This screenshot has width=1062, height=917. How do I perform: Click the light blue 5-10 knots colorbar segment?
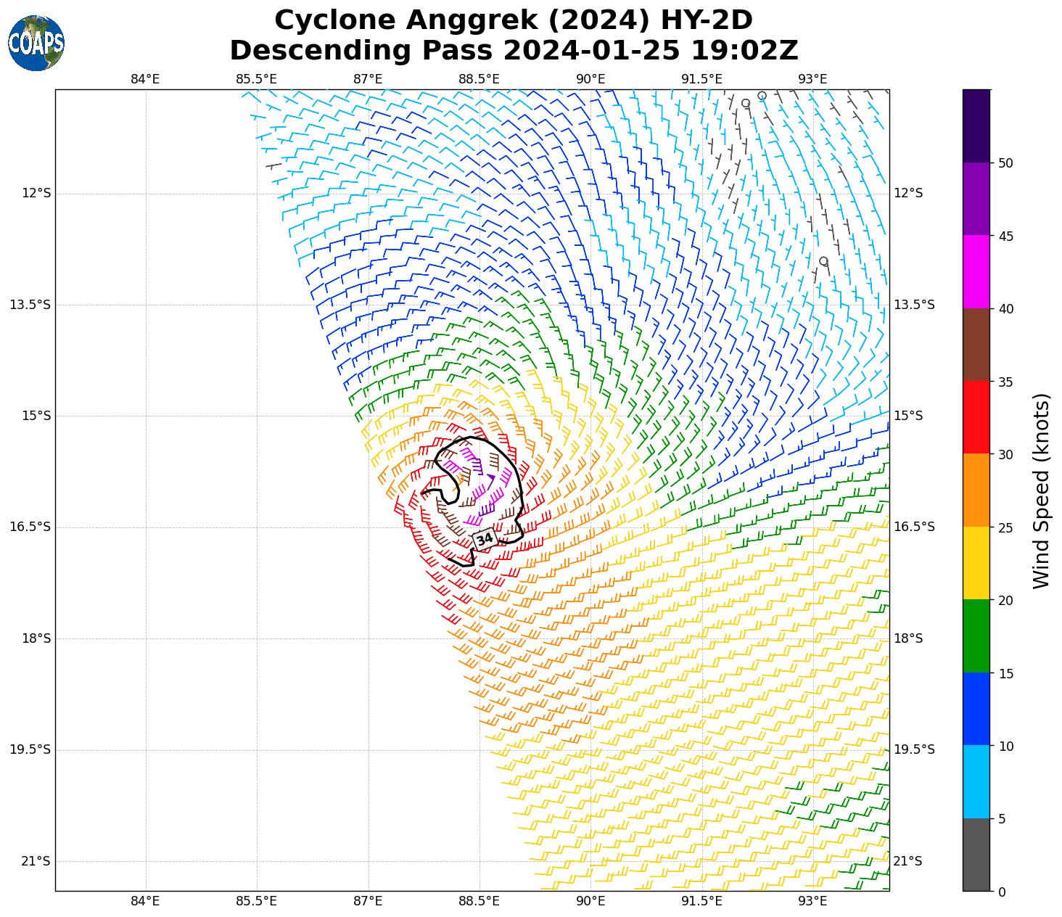[x=976, y=782]
